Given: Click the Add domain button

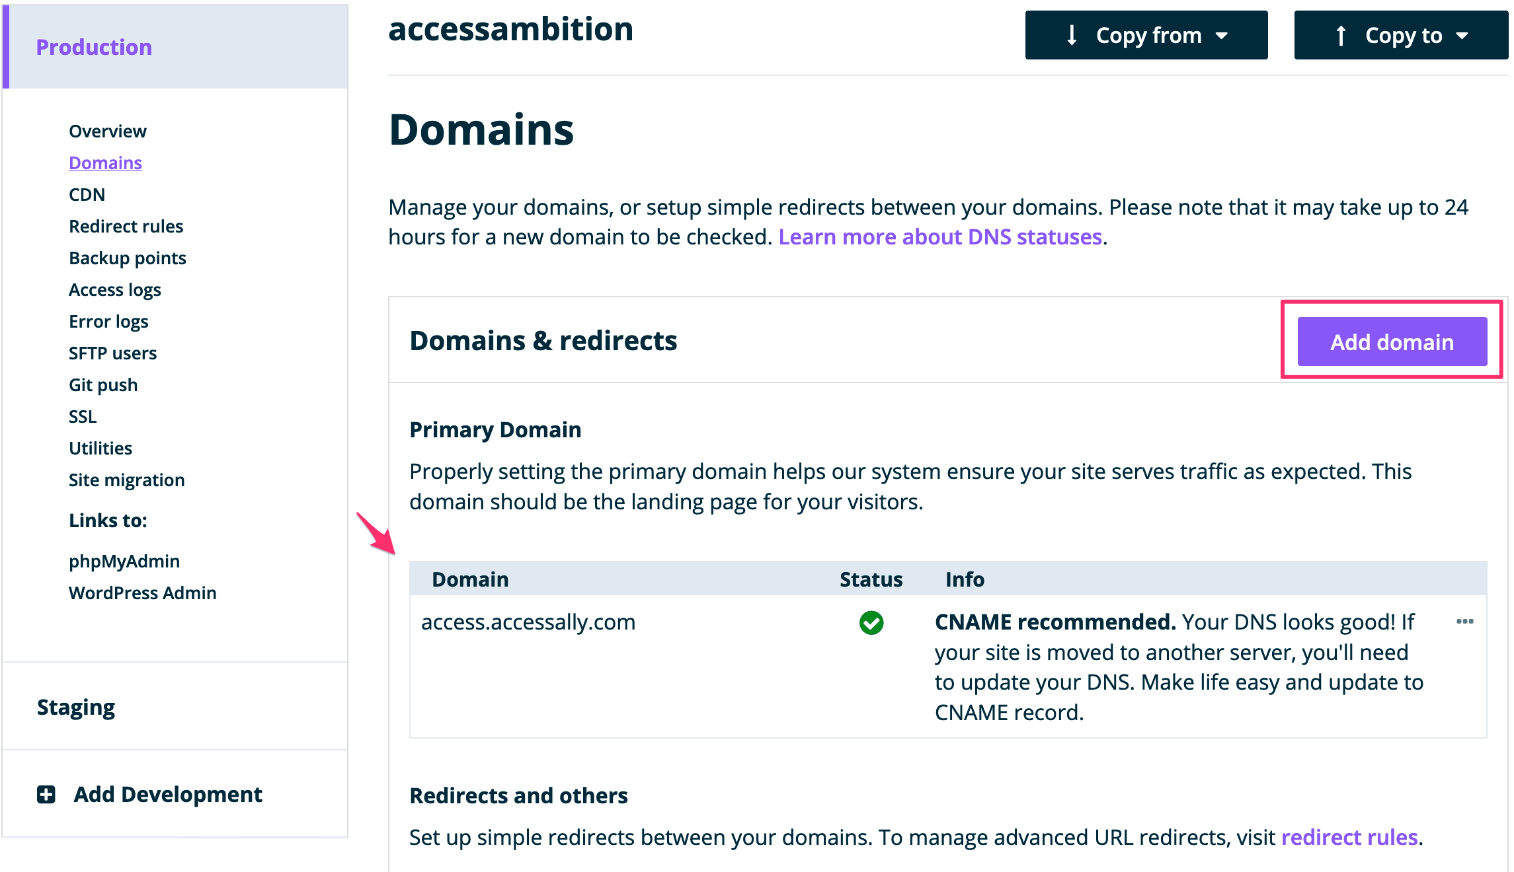Looking at the screenshot, I should tap(1390, 342).
